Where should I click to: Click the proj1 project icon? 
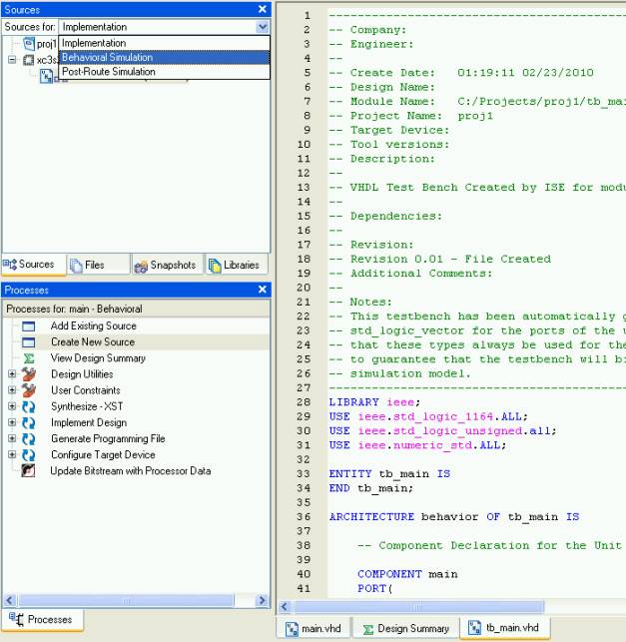pos(29,43)
